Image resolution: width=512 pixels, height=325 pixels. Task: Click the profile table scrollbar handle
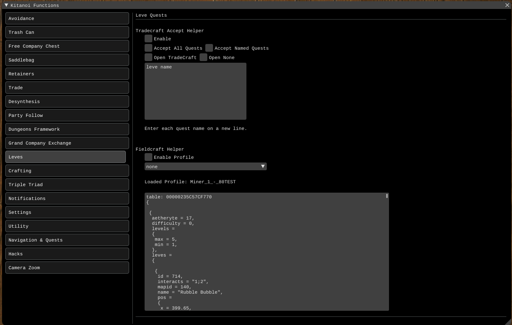pos(387,196)
